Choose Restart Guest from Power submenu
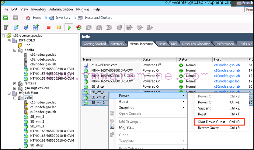 (x=218, y=128)
